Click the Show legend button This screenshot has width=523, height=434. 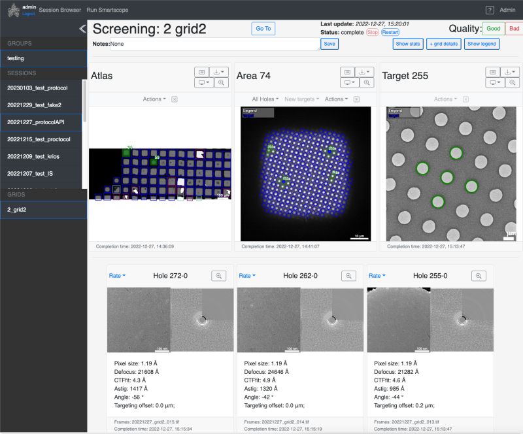point(482,44)
